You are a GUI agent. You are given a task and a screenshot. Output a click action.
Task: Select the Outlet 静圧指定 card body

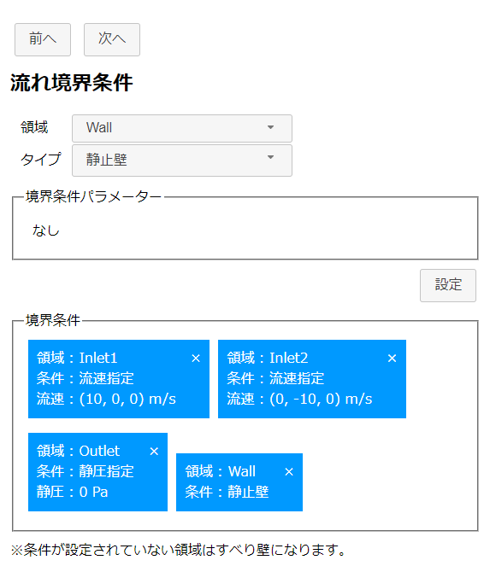coord(97,472)
